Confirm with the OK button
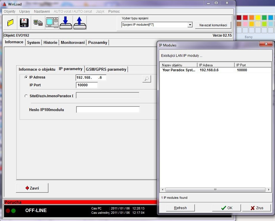The width and height of the screenshot is (275, 221). pyautogui.click(x=227, y=208)
